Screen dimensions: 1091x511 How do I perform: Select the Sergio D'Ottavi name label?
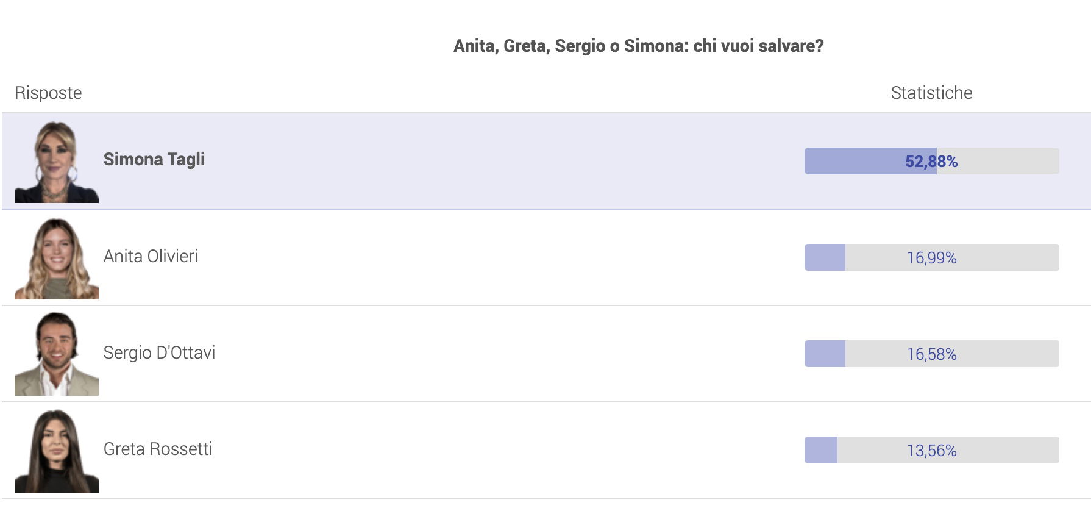pyautogui.click(x=159, y=352)
